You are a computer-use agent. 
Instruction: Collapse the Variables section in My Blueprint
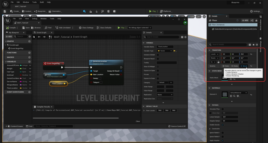pos(6,62)
